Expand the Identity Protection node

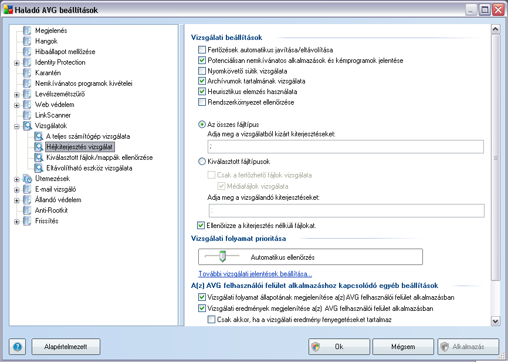17,63
